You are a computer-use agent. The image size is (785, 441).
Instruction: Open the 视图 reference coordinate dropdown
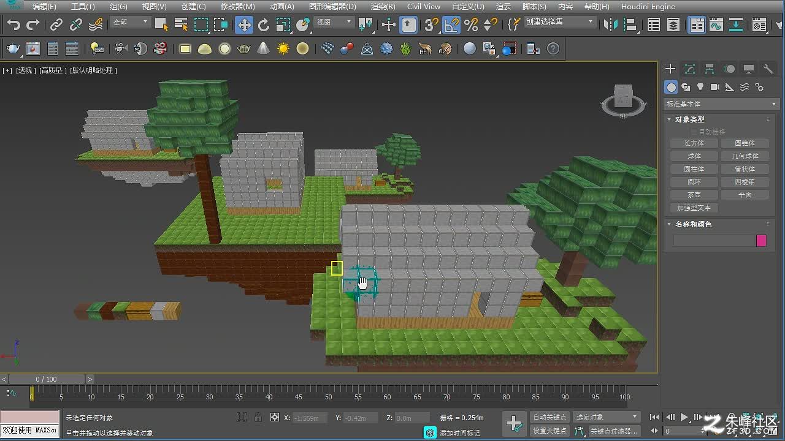tap(334, 21)
